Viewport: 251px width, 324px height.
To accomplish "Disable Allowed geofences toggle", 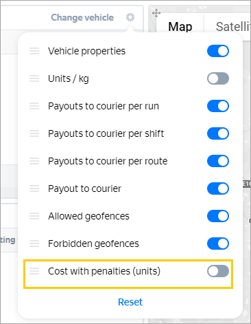I will [x=218, y=216].
